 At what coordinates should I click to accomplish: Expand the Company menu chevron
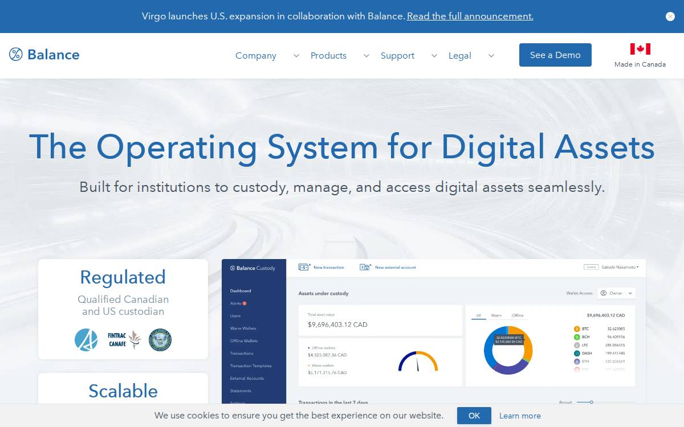(296, 56)
